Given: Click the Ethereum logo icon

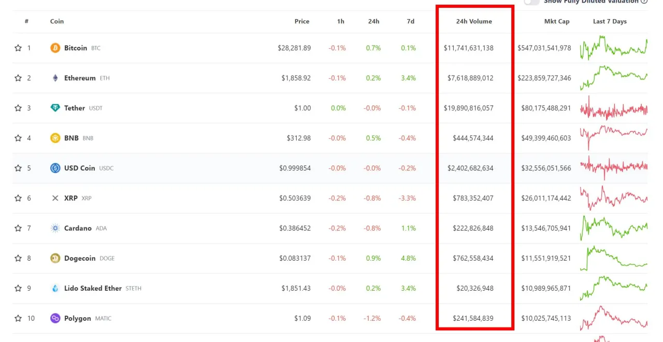Looking at the screenshot, I should [55, 78].
